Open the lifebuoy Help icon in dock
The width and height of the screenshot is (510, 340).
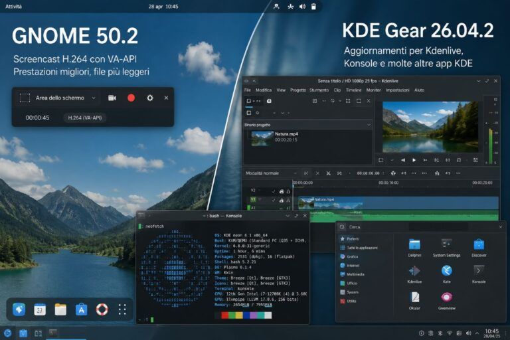click(102, 309)
